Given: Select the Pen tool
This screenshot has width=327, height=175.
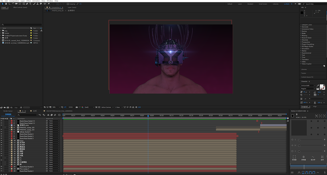Looking at the screenshot, I should [x=27, y=4].
